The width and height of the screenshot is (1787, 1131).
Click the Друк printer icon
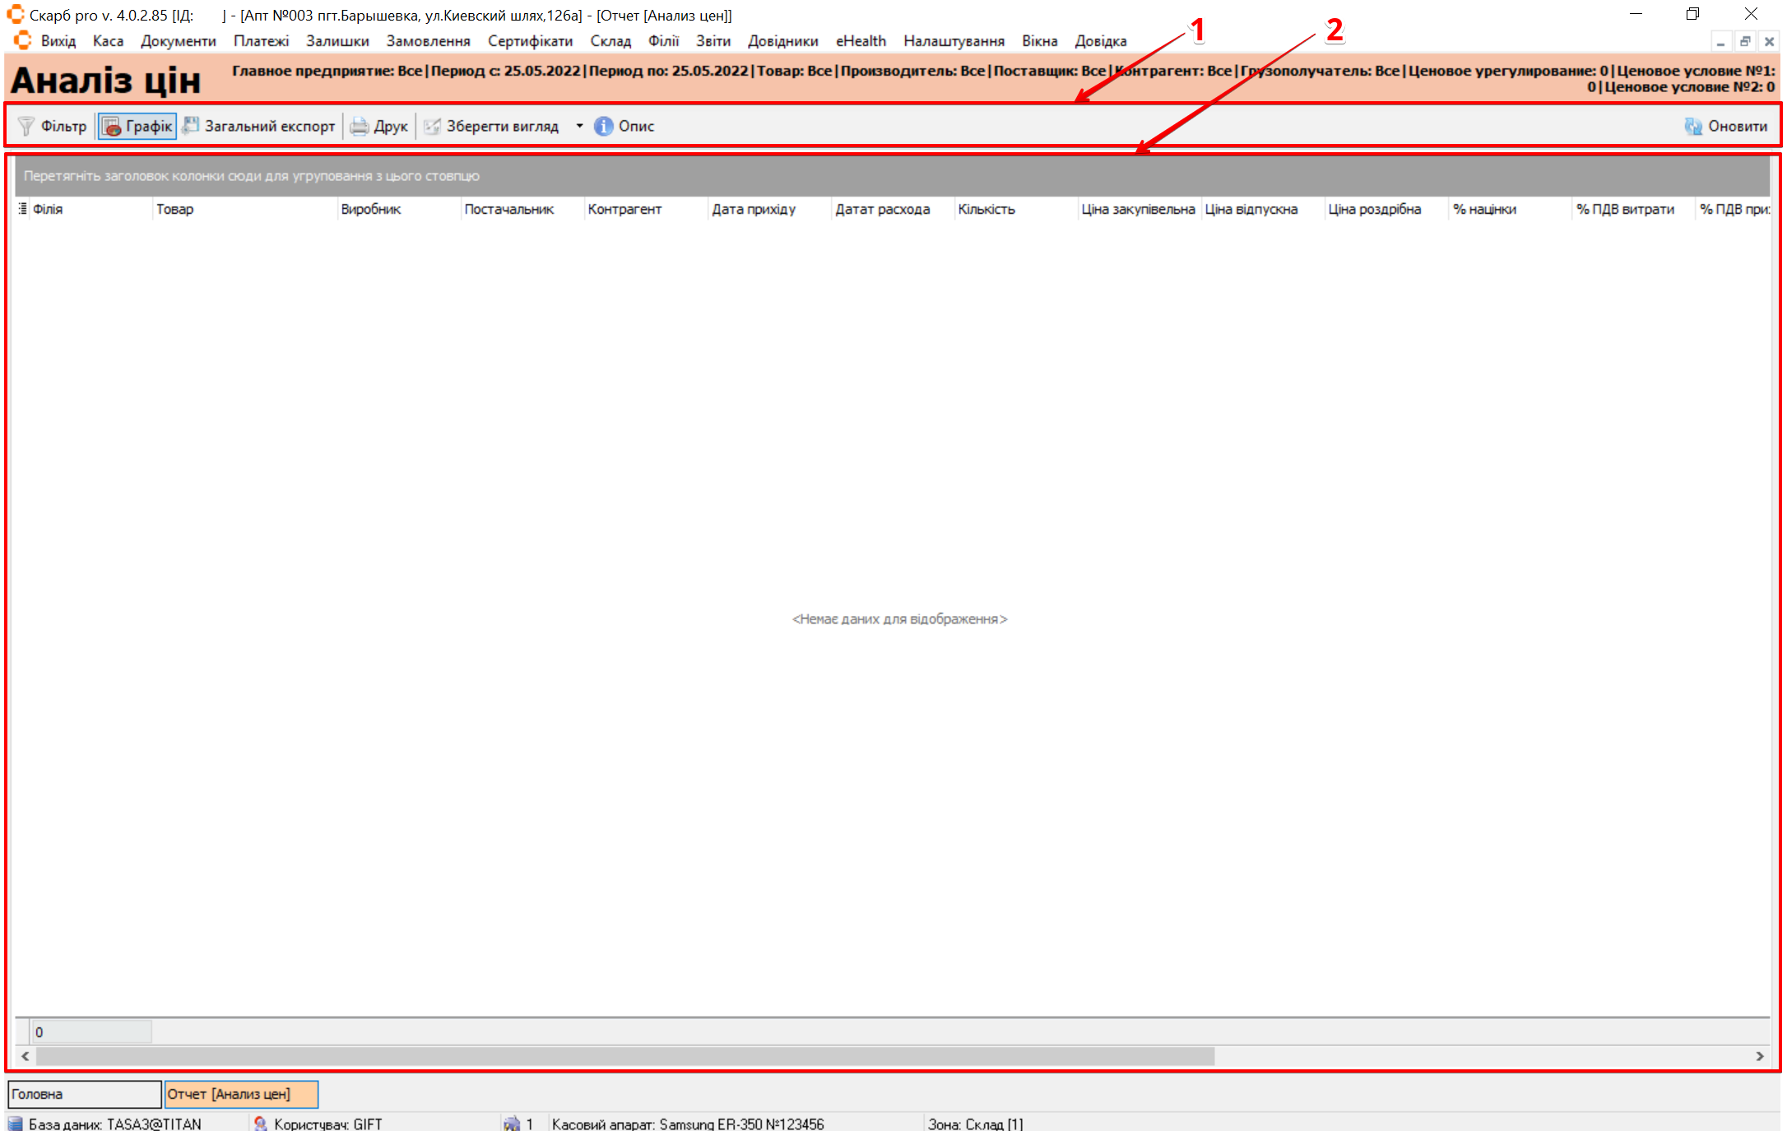(x=360, y=126)
